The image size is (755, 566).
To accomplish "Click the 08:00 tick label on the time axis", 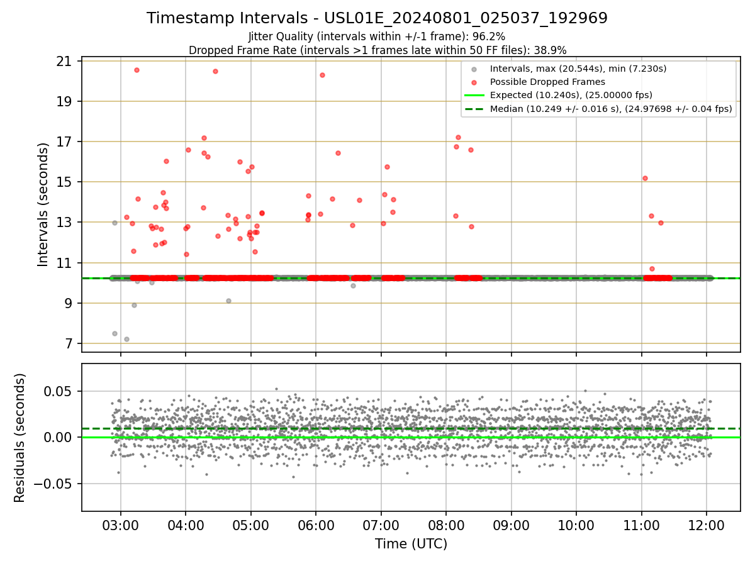I will [x=446, y=524].
